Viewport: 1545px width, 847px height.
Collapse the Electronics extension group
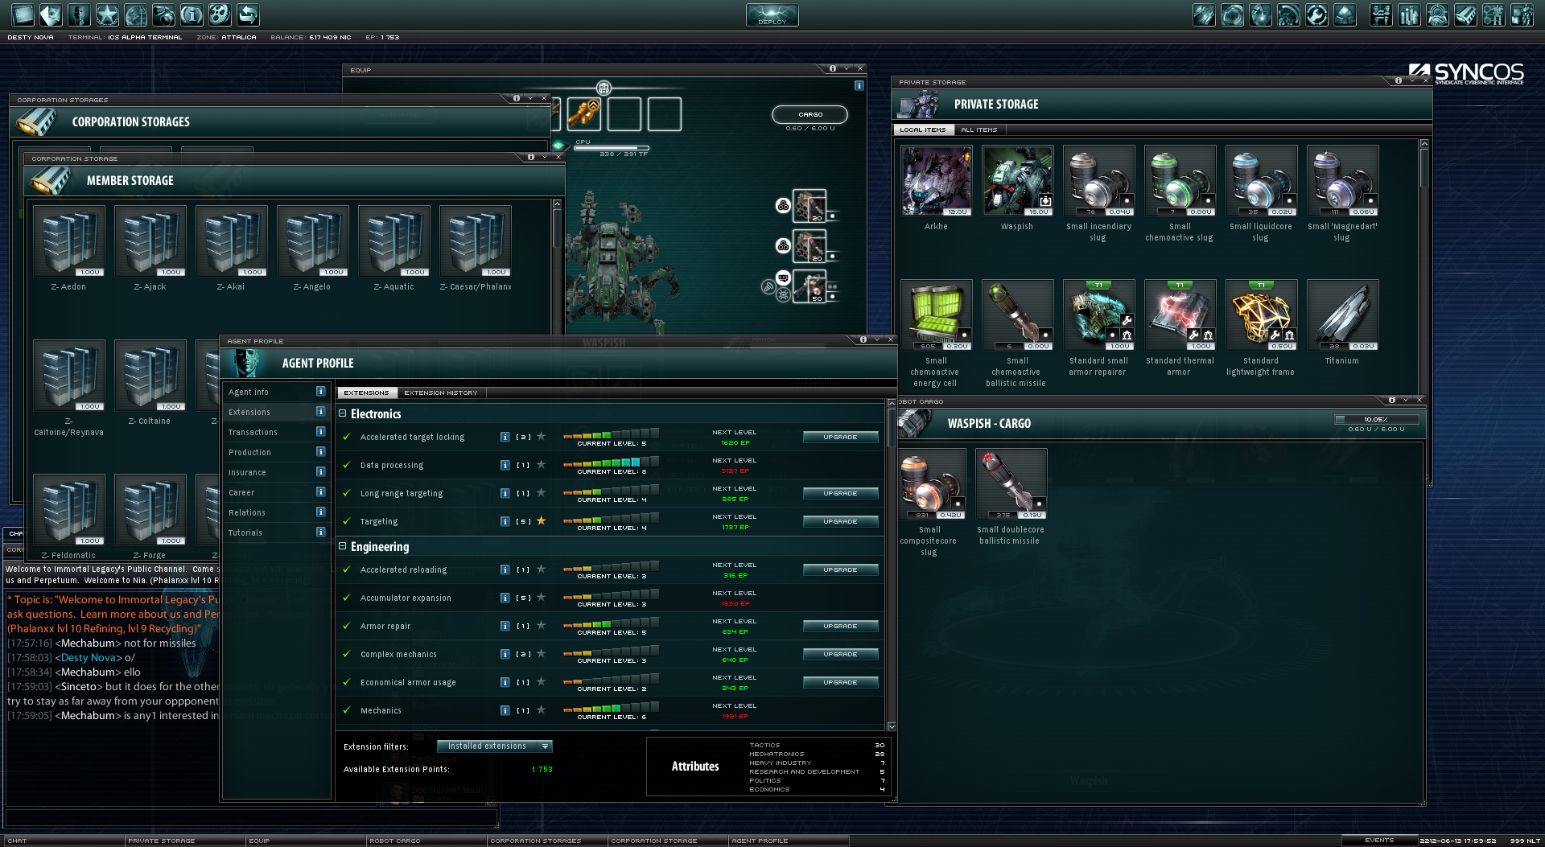point(343,413)
